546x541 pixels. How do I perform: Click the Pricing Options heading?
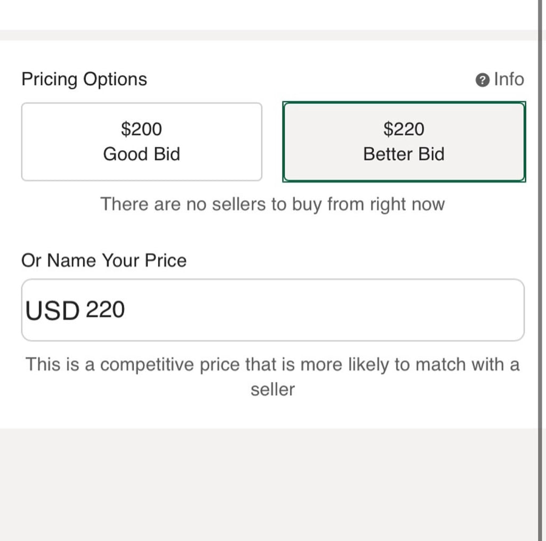[84, 79]
